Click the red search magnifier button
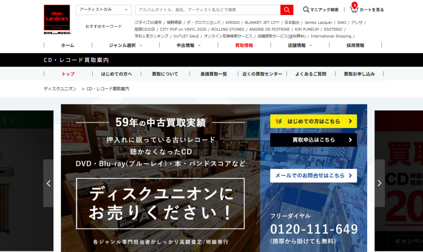Image resolution: width=423 pixels, height=252 pixels. 287,10
